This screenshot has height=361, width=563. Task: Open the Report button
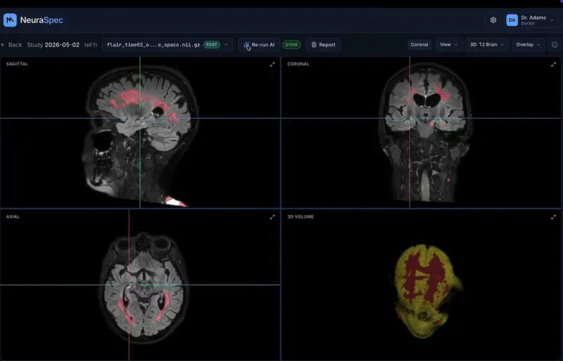click(323, 45)
